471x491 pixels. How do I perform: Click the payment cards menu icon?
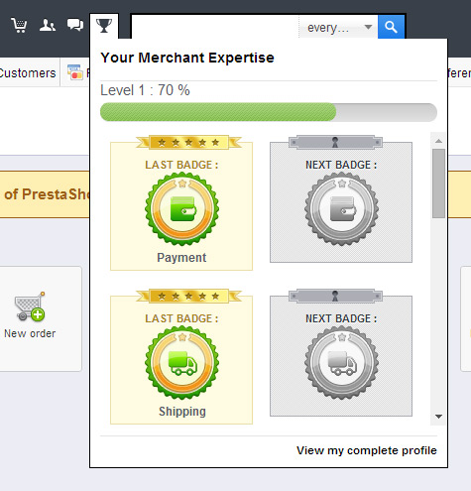(74, 72)
